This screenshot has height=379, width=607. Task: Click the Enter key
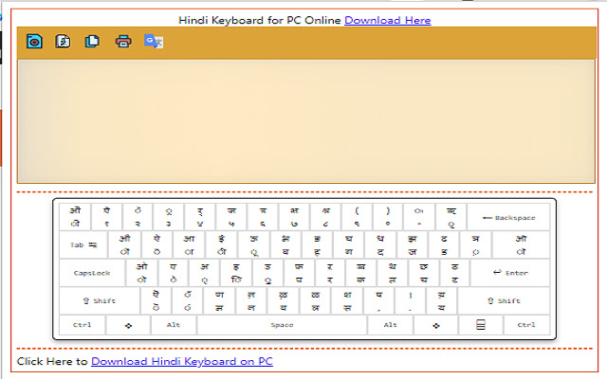coord(510,273)
